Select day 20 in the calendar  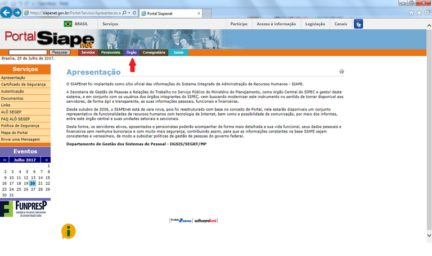33,184
